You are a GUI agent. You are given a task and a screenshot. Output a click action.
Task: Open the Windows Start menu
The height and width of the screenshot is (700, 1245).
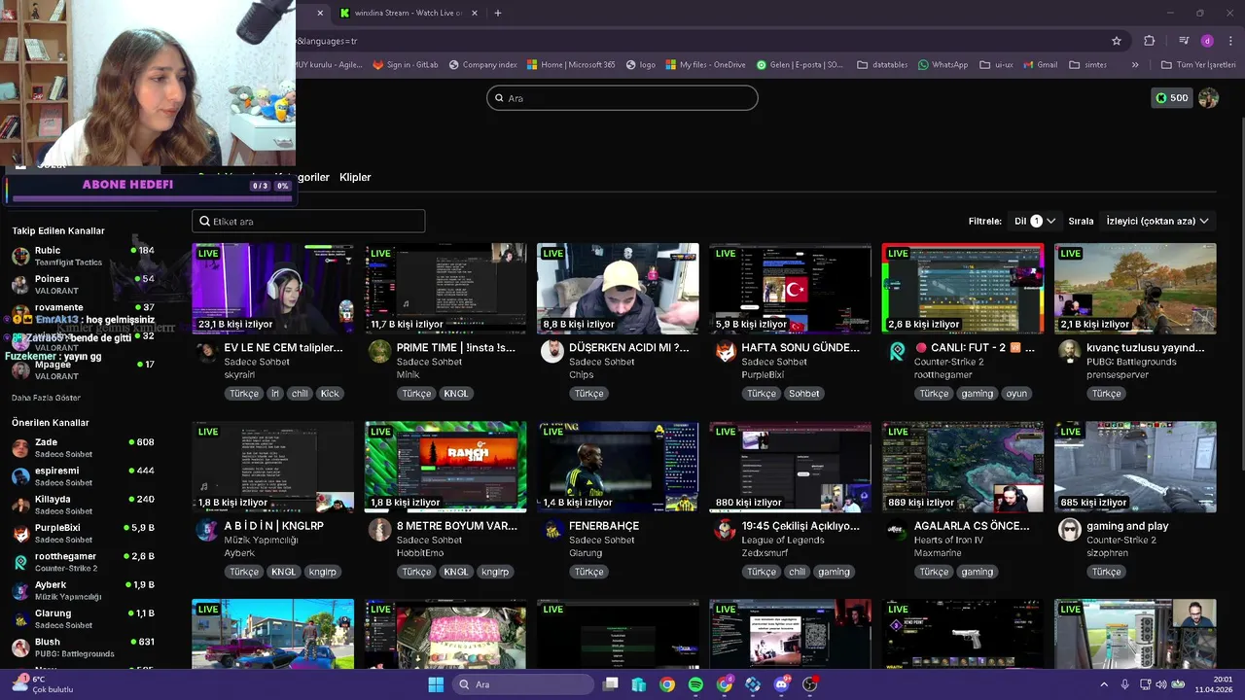point(436,684)
